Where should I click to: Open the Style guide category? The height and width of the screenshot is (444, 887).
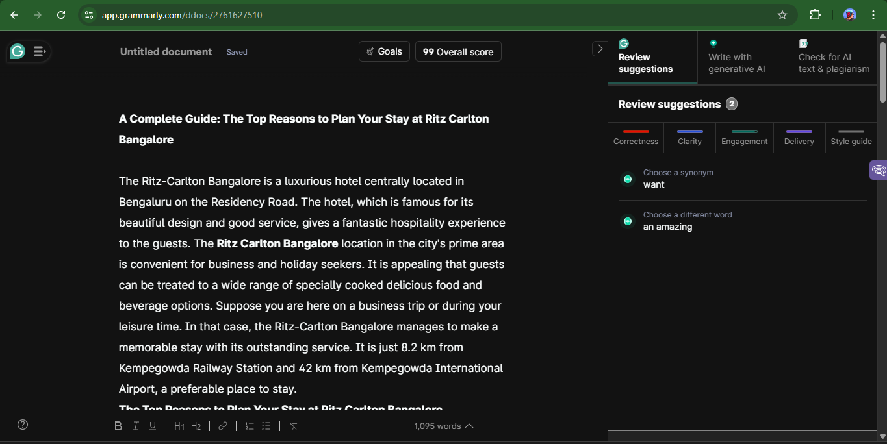(x=851, y=138)
